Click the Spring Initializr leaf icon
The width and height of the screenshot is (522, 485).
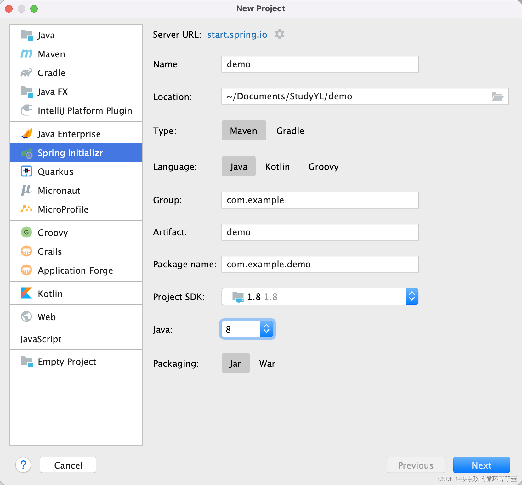(27, 153)
